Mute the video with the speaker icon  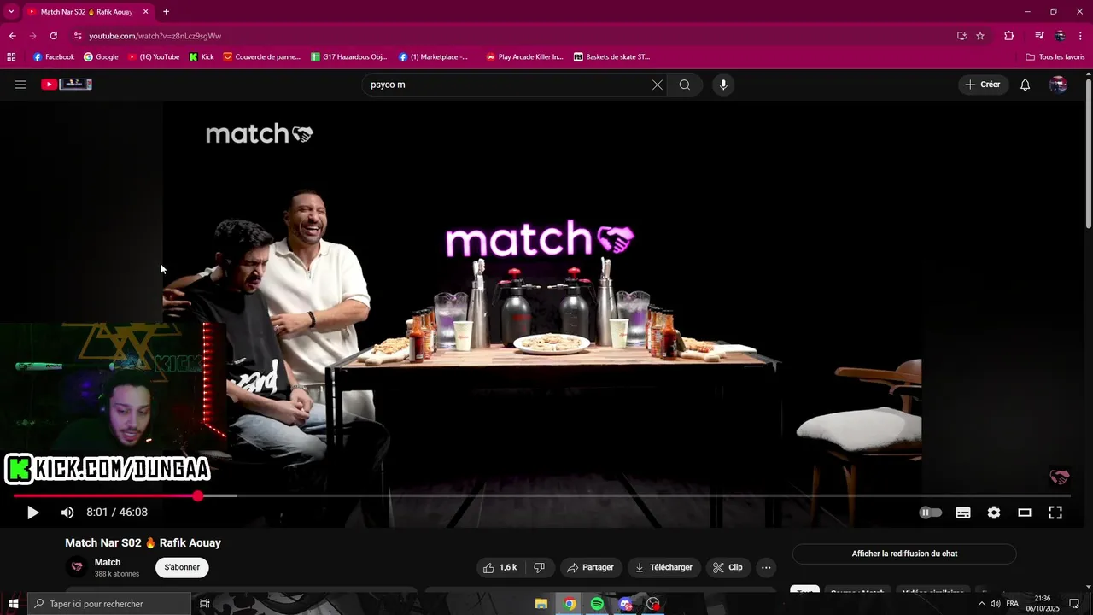point(67,512)
